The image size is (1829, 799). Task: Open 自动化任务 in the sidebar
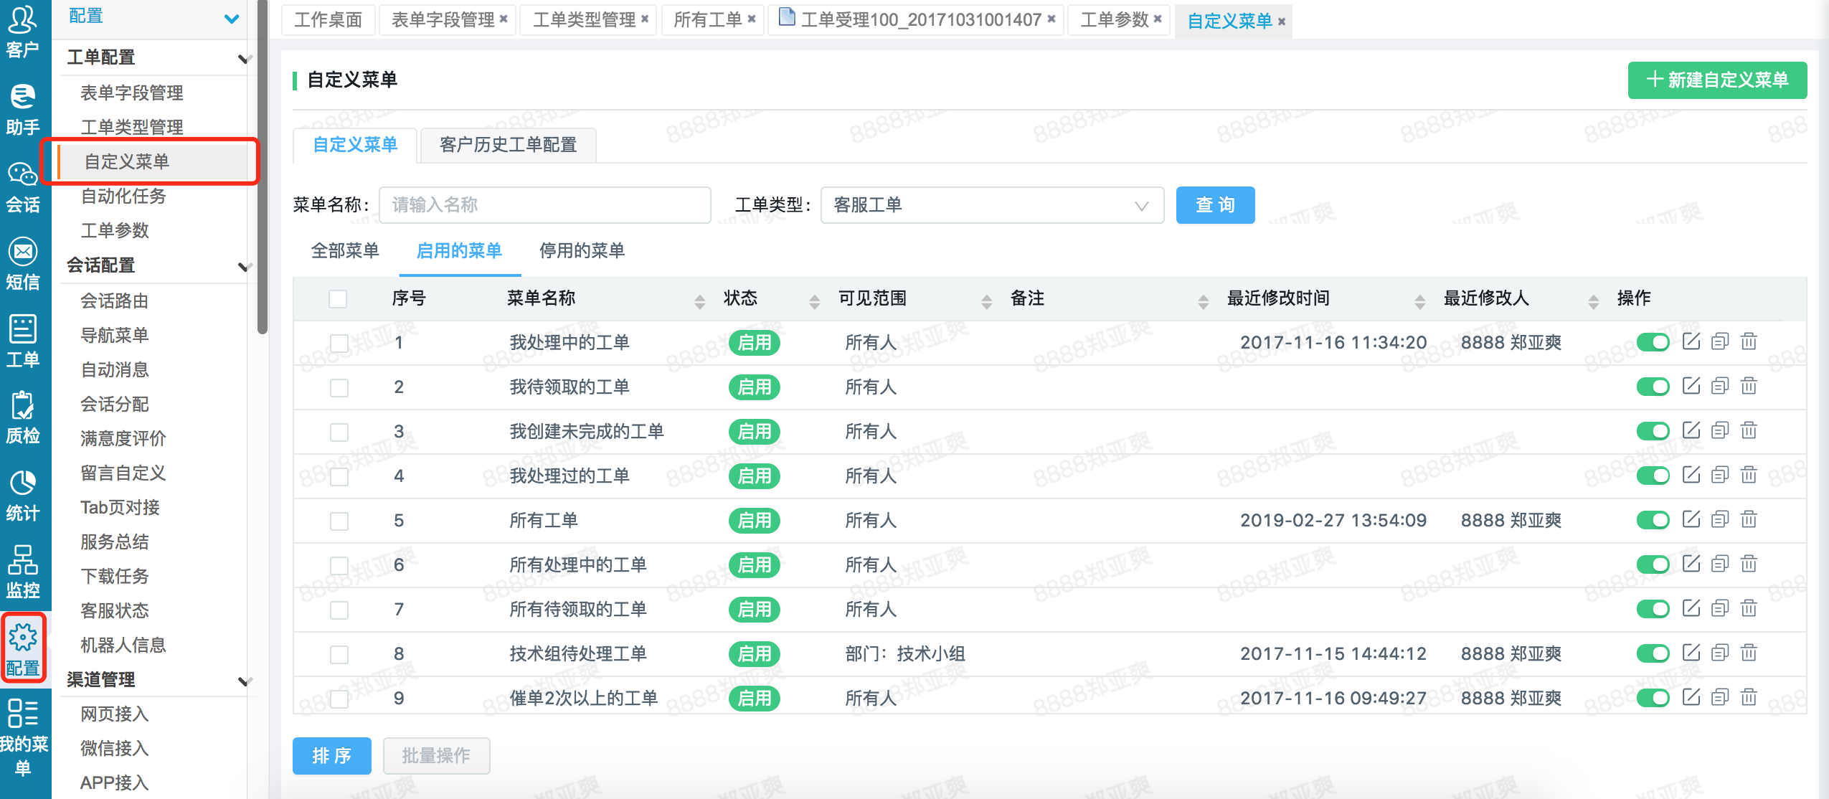(123, 196)
